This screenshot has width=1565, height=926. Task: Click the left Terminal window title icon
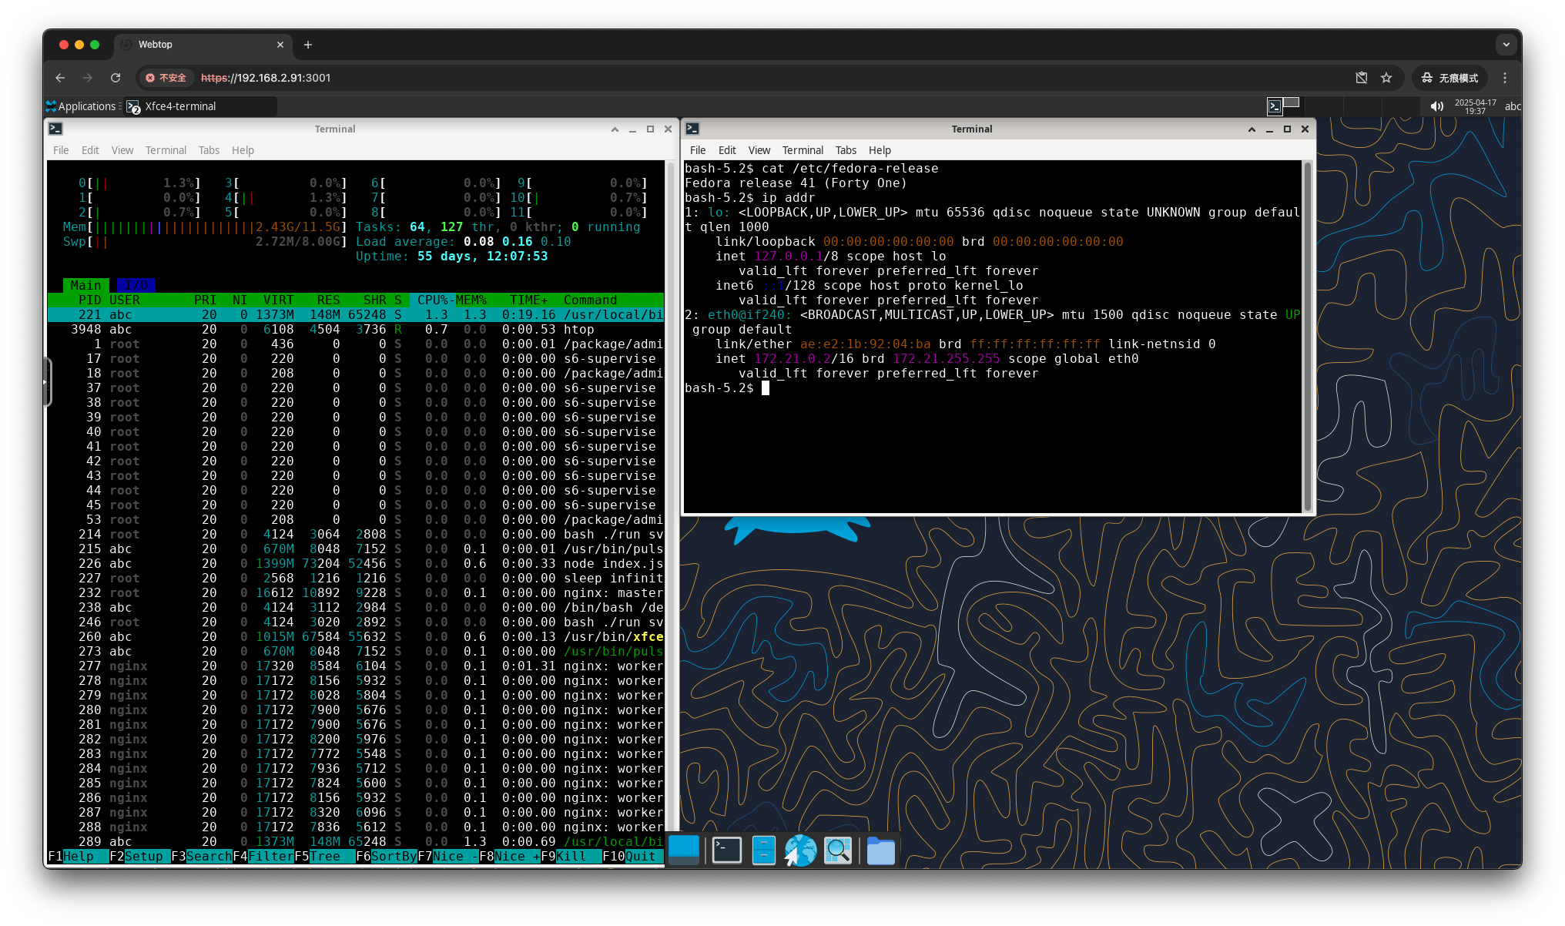click(x=55, y=129)
